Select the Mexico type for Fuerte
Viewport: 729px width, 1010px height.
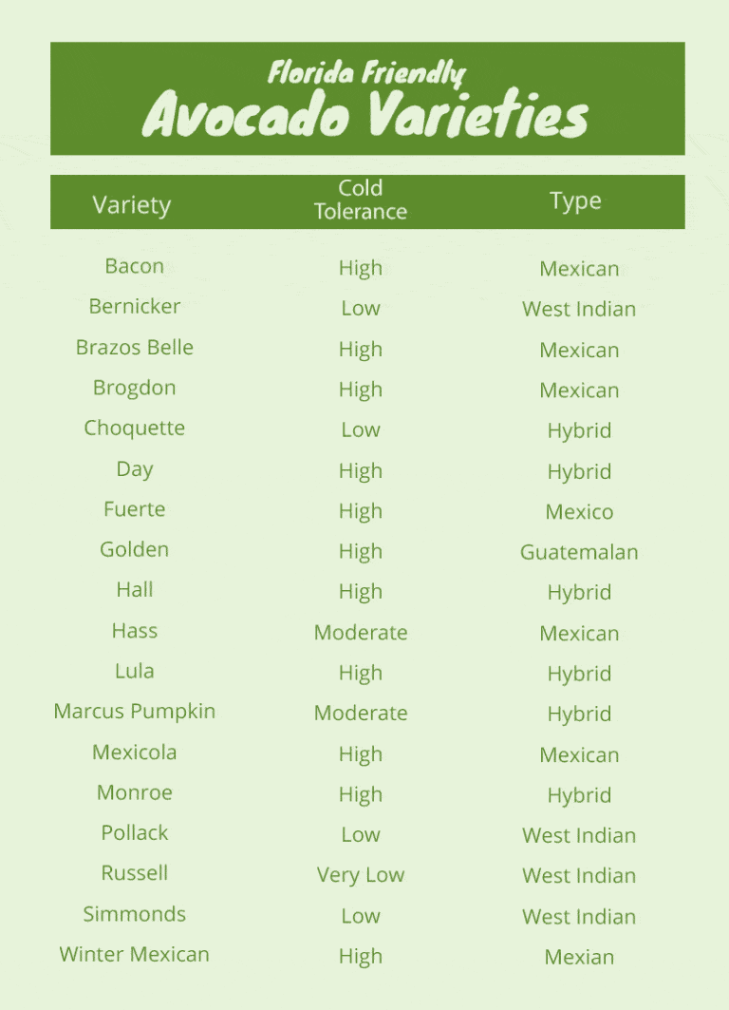click(579, 512)
